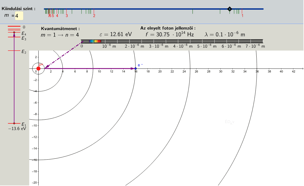Click red level mark 2 under the slider
The height and width of the screenshot is (186, 304).
pyautogui.click(x=94, y=16)
